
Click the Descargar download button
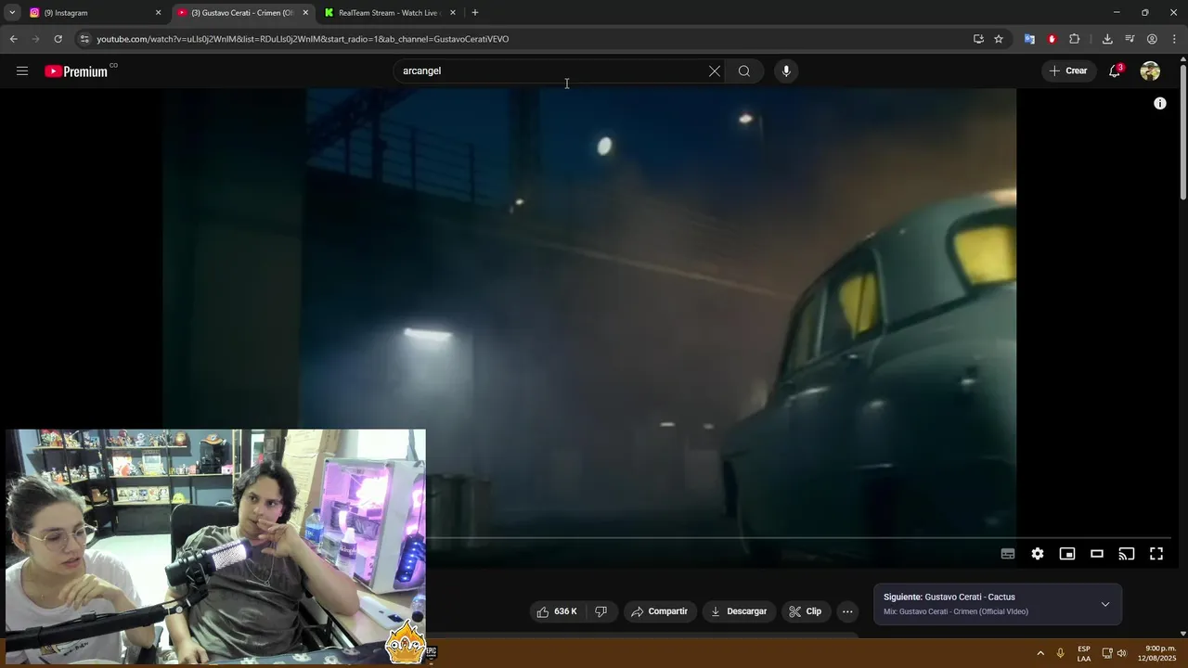739,611
